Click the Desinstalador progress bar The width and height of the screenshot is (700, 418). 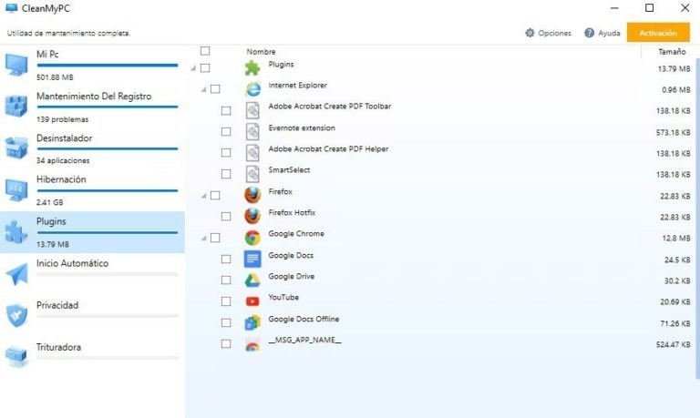click(108, 148)
